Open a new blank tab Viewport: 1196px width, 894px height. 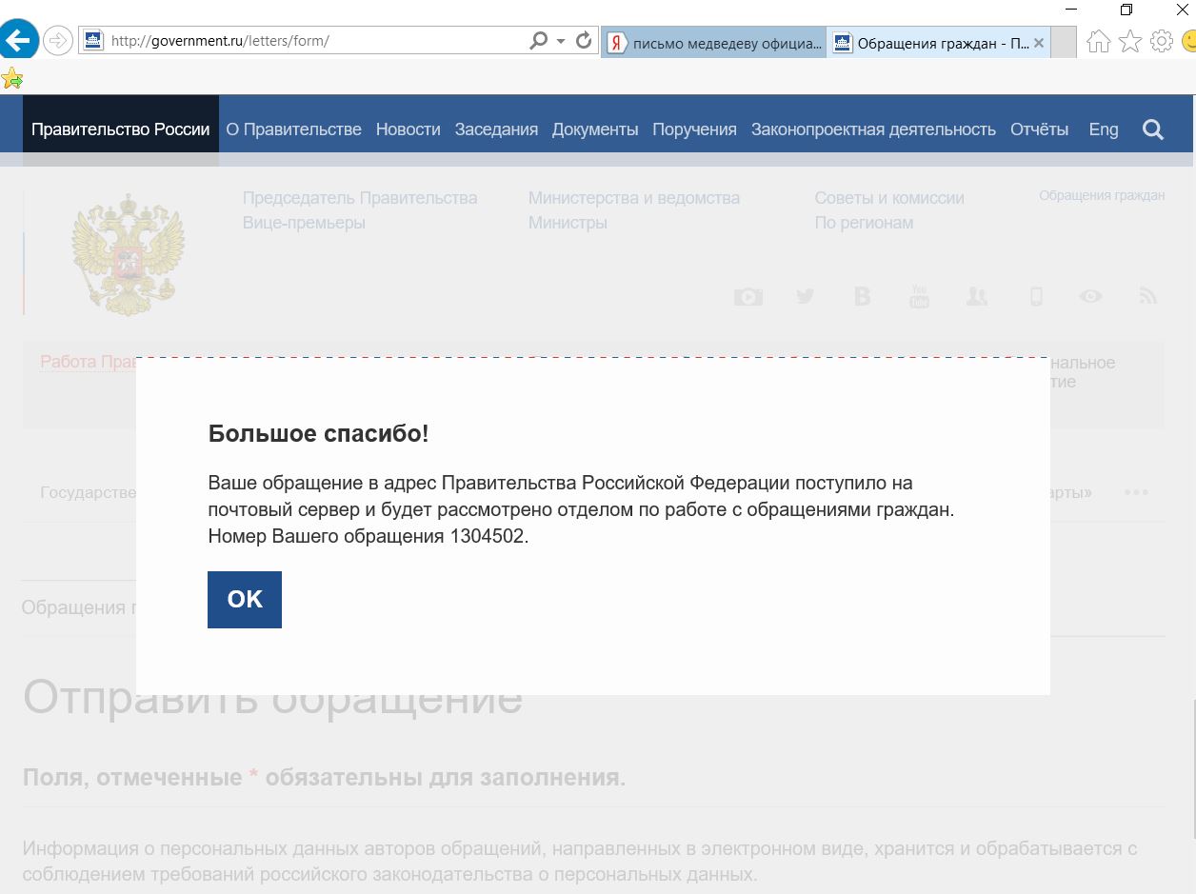[x=1065, y=43]
